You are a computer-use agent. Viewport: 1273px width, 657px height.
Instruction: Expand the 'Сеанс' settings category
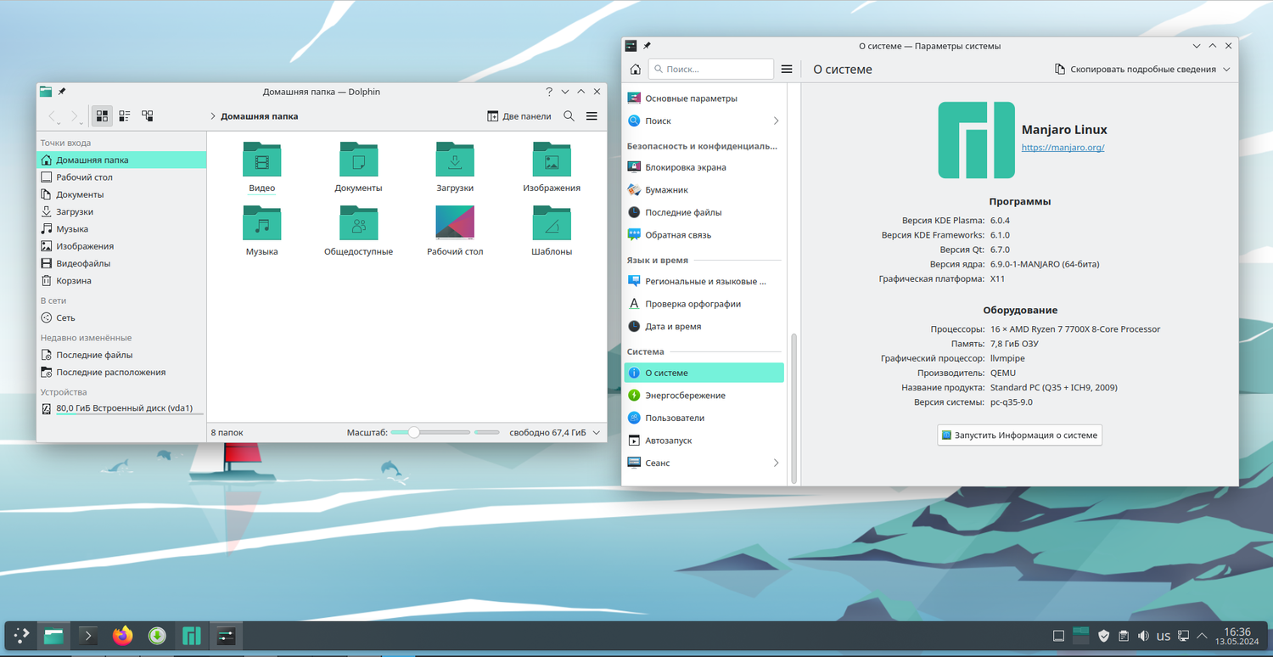pyautogui.click(x=776, y=463)
